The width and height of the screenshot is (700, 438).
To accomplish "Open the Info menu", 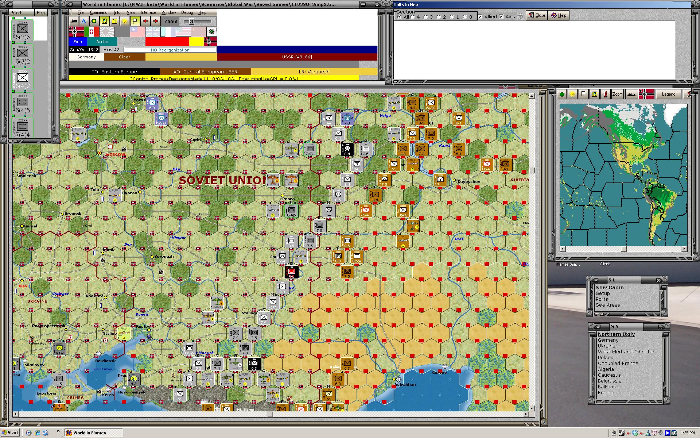I will pyautogui.click(x=117, y=12).
